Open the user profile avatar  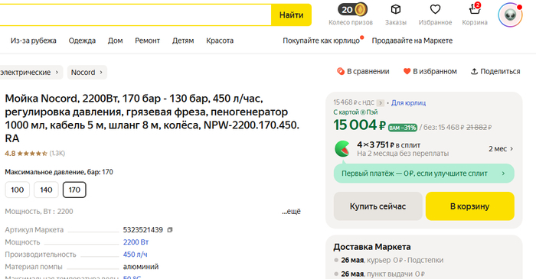coord(510,15)
